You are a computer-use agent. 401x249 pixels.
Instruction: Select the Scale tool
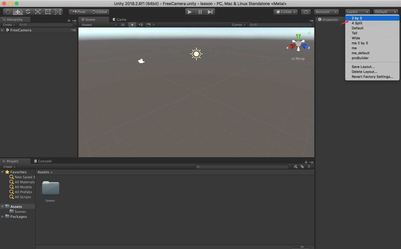pyautogui.click(x=38, y=12)
